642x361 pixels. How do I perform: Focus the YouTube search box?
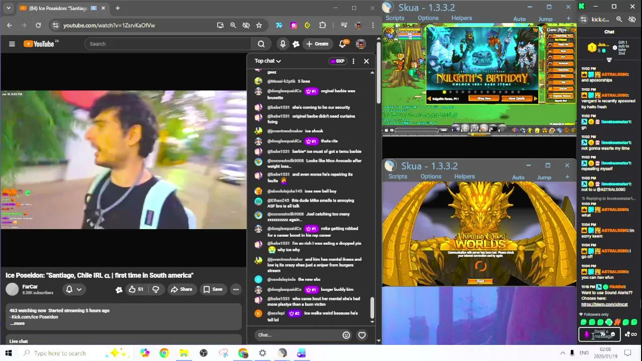point(168,44)
